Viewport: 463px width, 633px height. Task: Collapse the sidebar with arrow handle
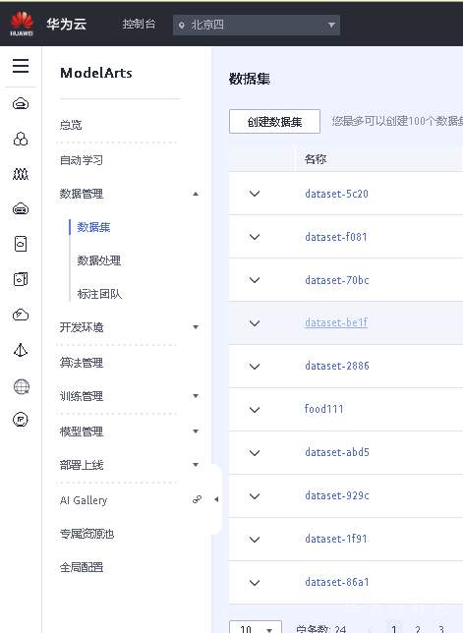216,499
